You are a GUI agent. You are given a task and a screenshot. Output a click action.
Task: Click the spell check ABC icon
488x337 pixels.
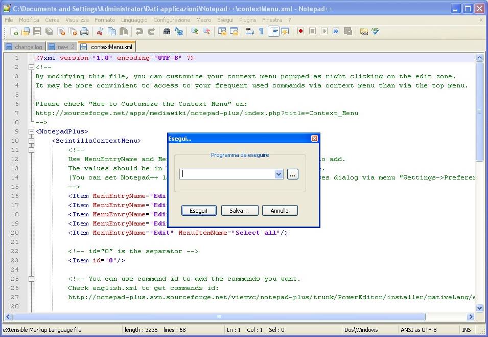pos(376,32)
